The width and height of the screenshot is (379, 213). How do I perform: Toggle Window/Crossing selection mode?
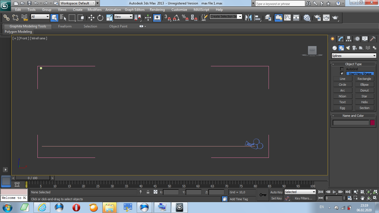point(81,18)
